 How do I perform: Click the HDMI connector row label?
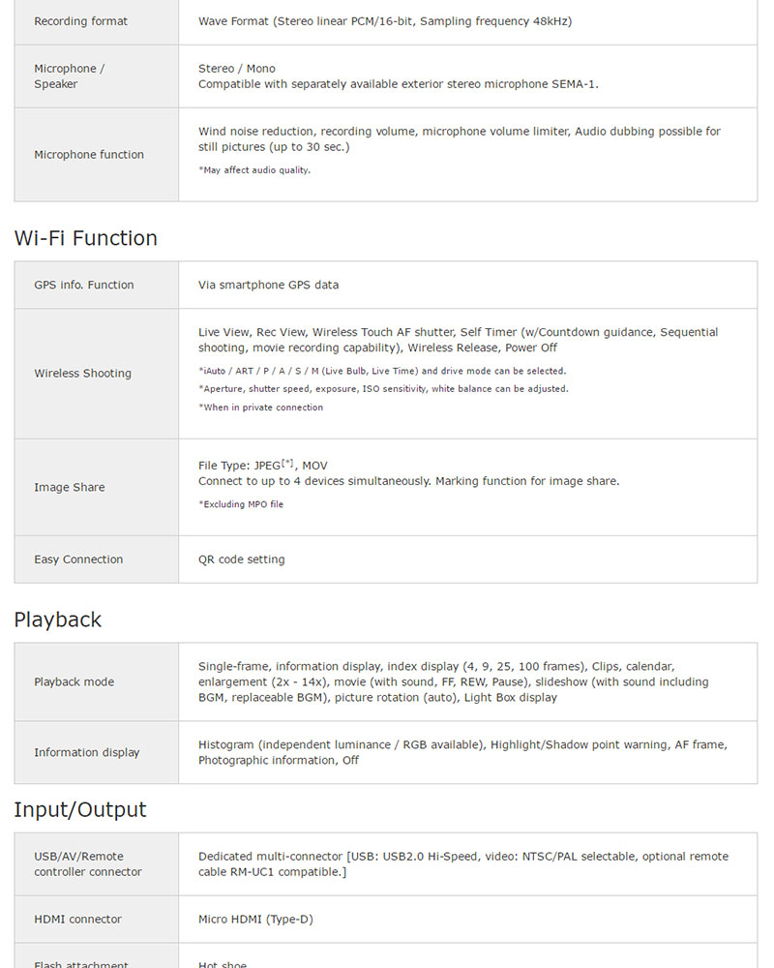pos(78,920)
